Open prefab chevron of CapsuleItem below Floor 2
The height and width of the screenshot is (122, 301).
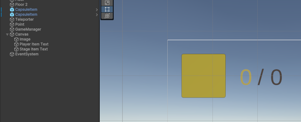[x=97, y=10]
